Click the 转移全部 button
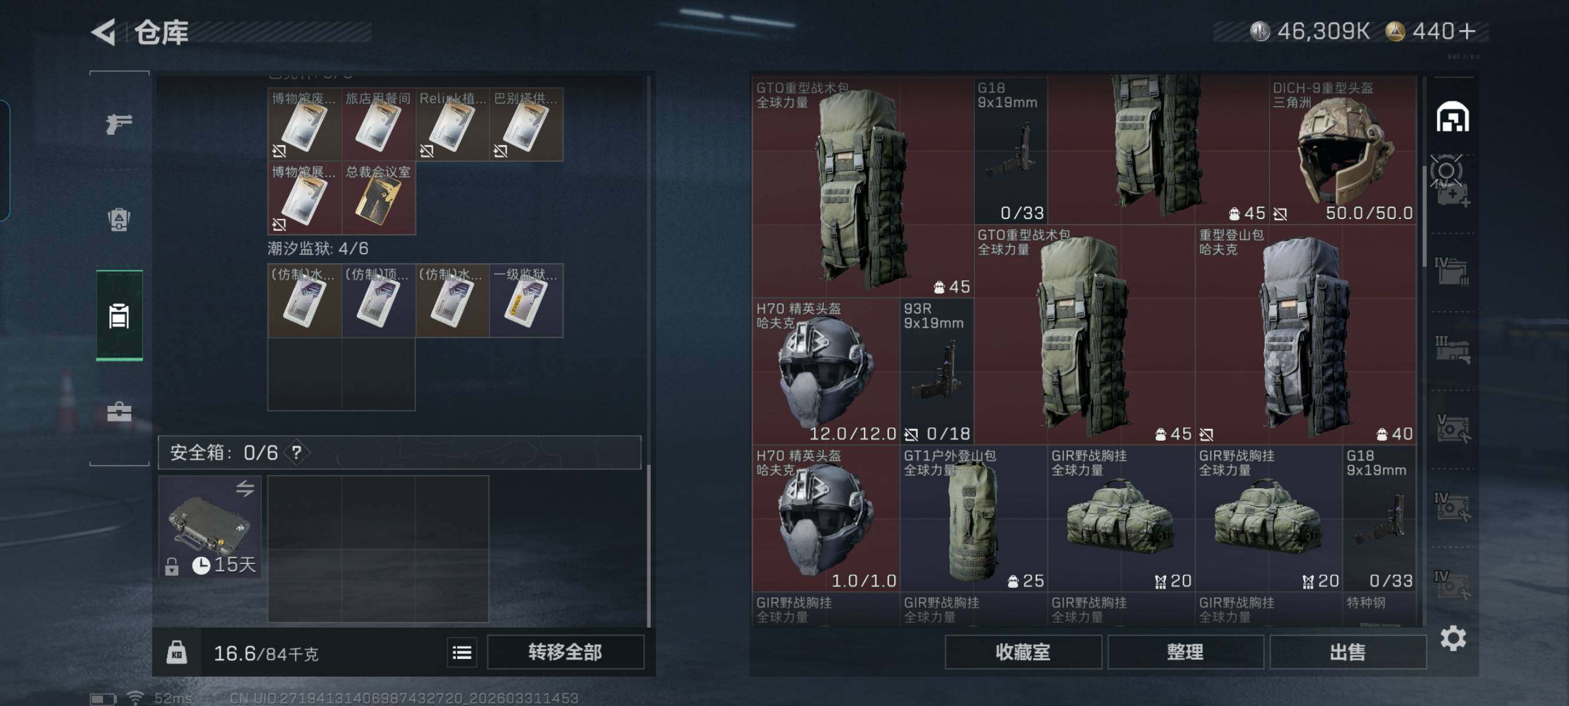Screen dimensions: 1569x706 (565, 652)
